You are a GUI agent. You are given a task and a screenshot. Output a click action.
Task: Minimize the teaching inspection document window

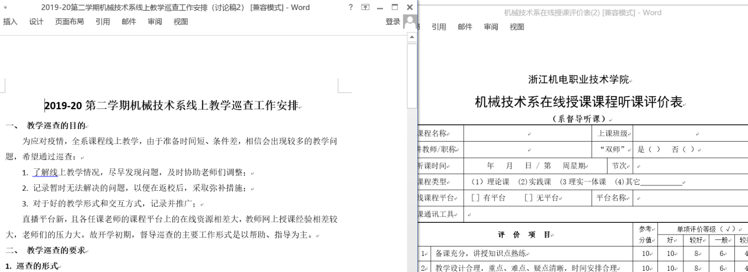coord(380,8)
